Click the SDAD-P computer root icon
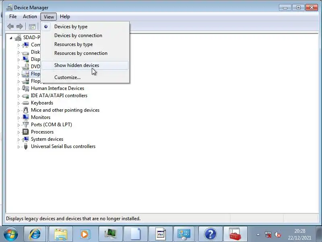This screenshot has width=322, height=242. [18, 38]
